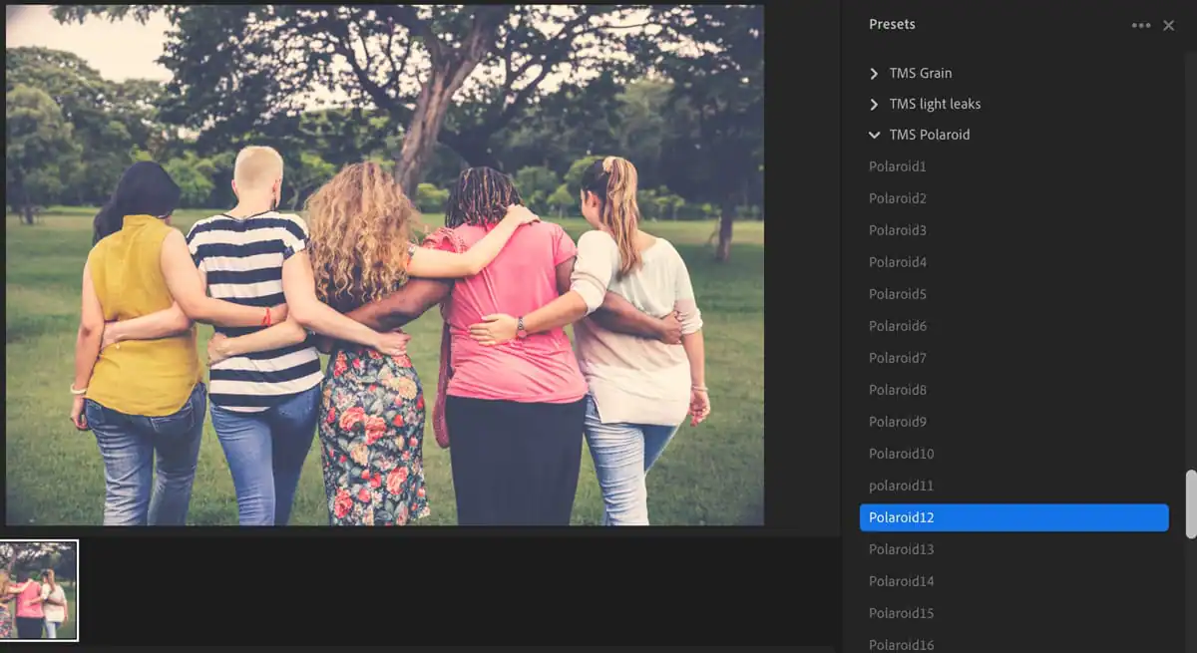
Task: Collapse the TMS Polaroid preset group
Action: [874, 135]
